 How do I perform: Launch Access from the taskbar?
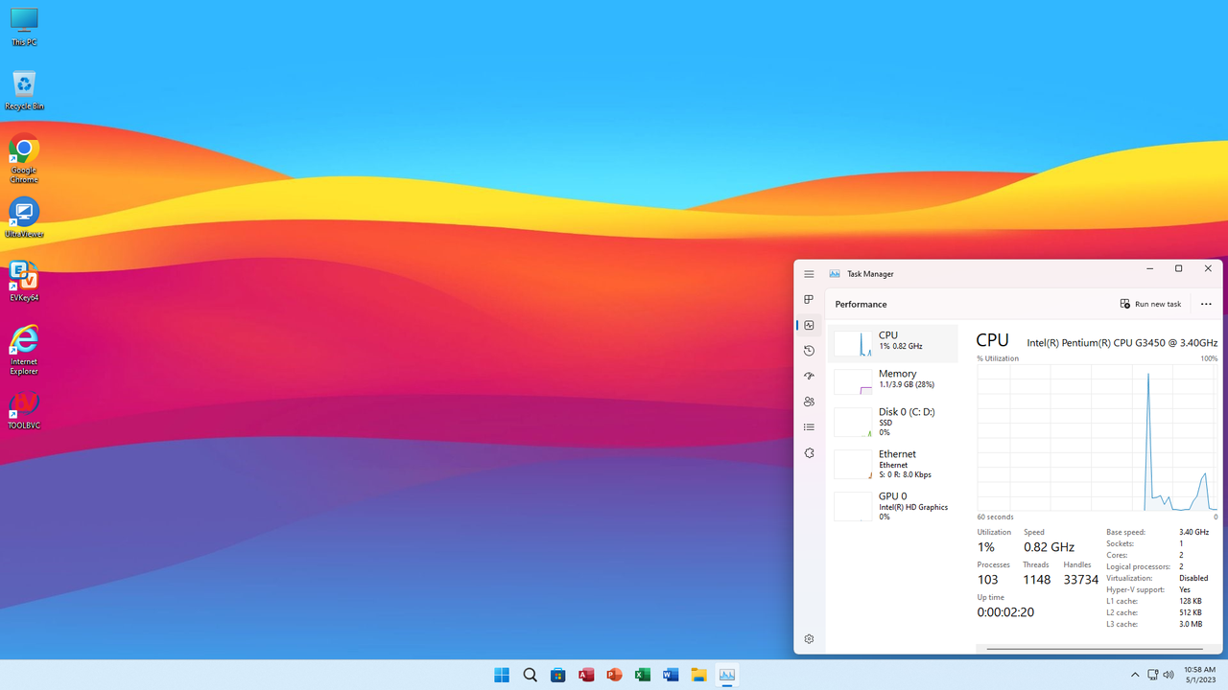tap(586, 675)
